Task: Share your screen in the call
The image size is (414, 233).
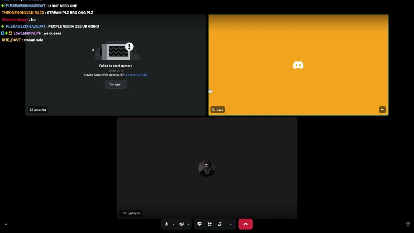Action: pyautogui.click(x=200, y=224)
